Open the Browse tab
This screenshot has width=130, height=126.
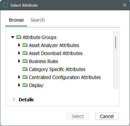click(16, 20)
